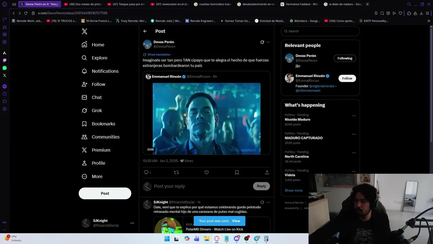433x244 pixels.
Task: Click the address bar URL
Action: [x=73, y=13]
